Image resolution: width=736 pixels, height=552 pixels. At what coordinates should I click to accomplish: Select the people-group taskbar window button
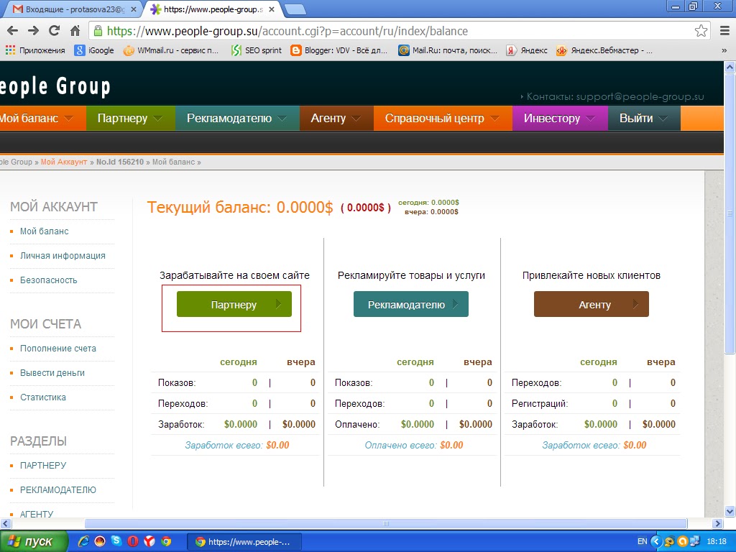244,542
